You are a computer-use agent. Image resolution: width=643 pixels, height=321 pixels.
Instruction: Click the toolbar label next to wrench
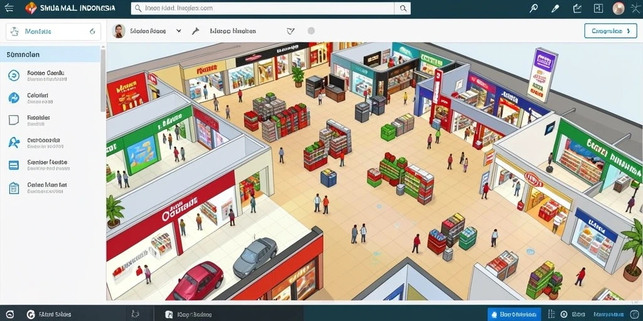click(233, 31)
